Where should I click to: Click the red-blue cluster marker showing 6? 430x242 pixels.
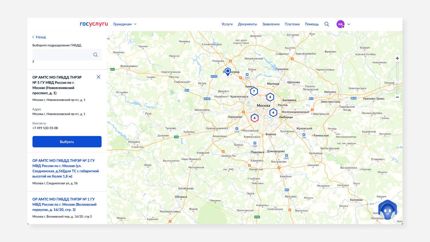point(255,118)
